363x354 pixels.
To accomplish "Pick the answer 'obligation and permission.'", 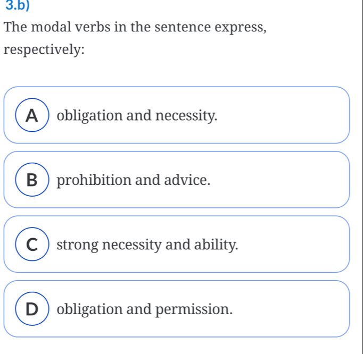I will click(x=145, y=309).
